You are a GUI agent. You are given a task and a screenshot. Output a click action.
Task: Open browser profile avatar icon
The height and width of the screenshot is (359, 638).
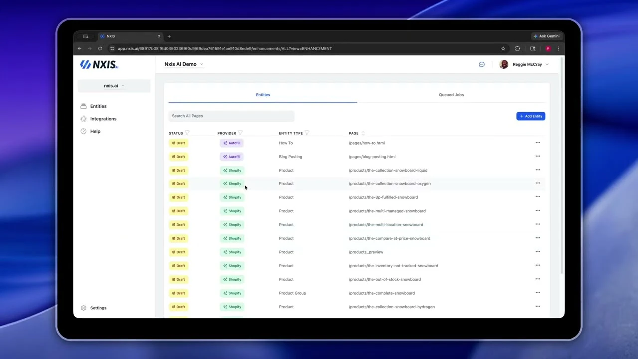click(x=548, y=48)
